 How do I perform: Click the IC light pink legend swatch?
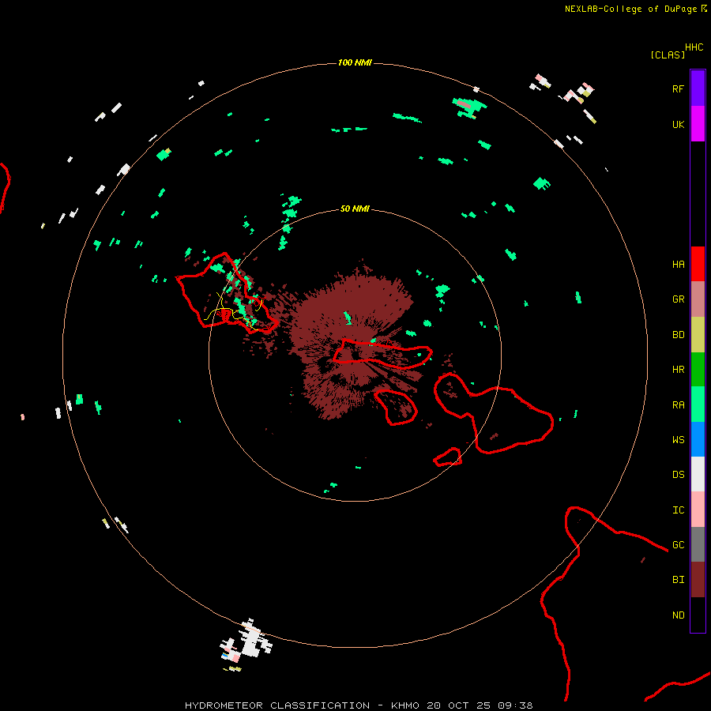point(698,510)
